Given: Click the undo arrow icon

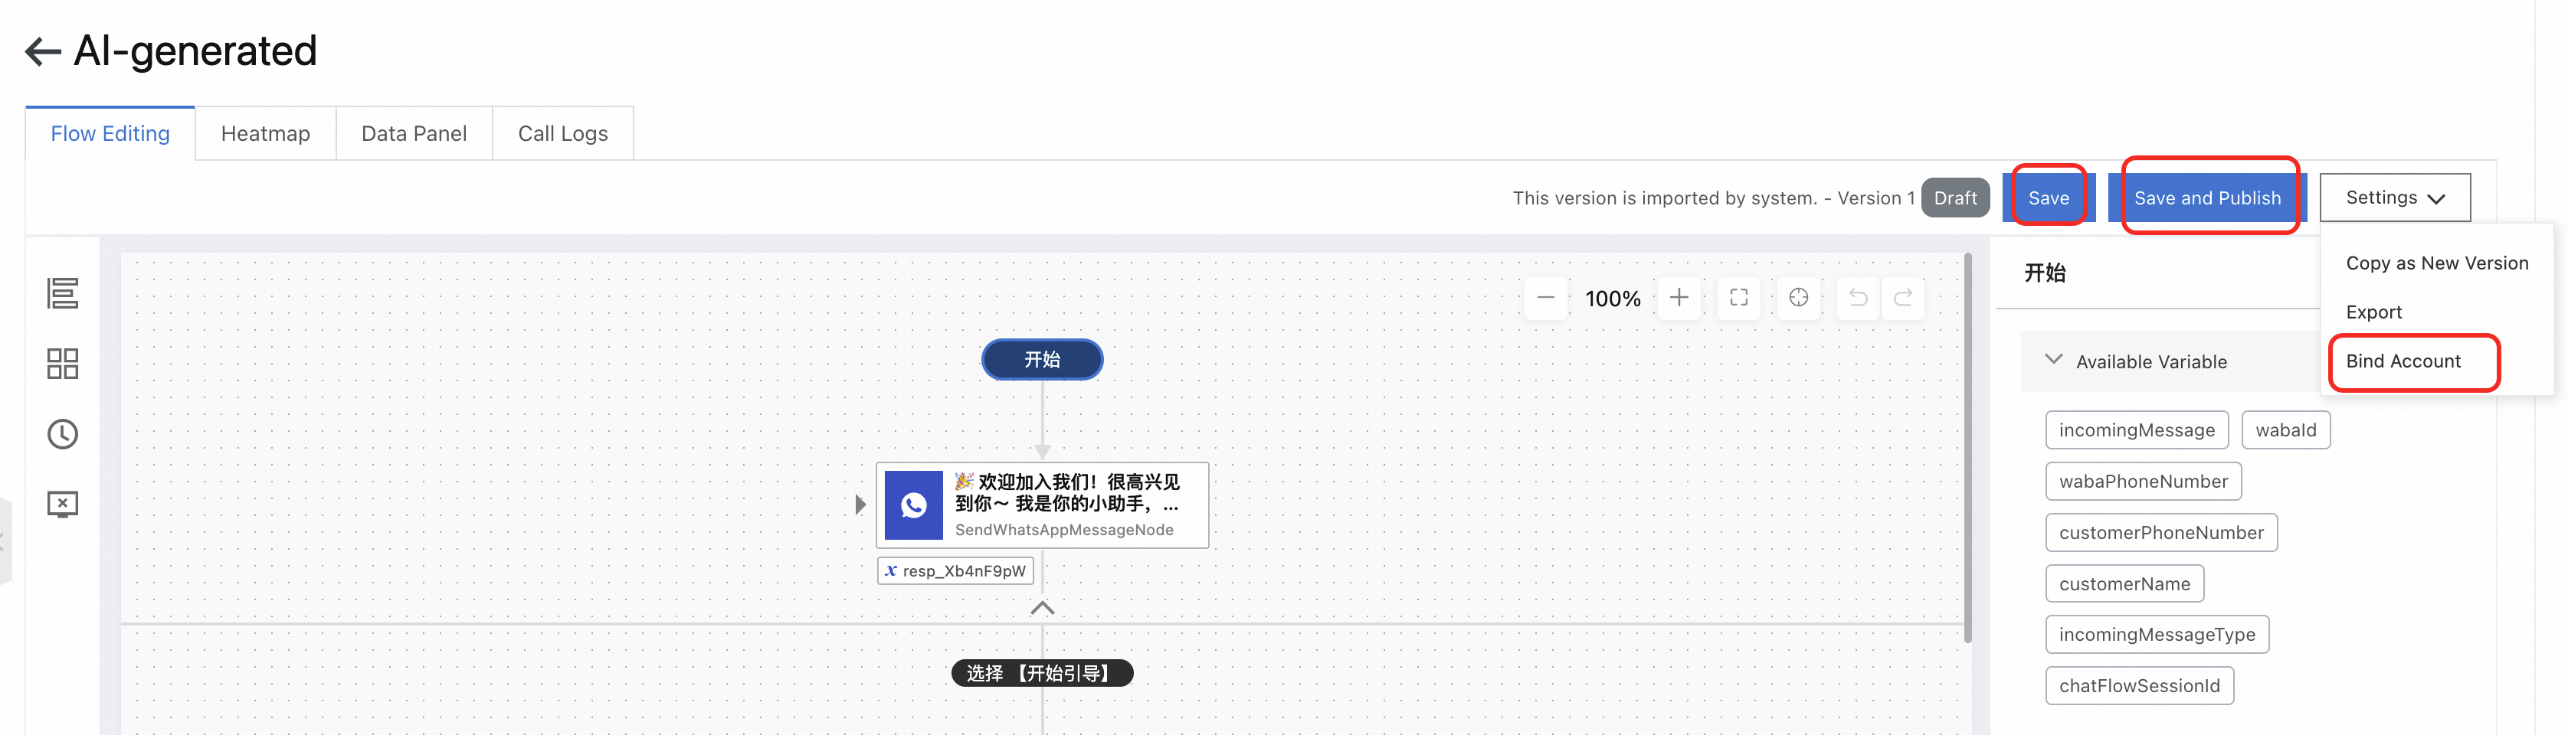Looking at the screenshot, I should tap(1859, 298).
